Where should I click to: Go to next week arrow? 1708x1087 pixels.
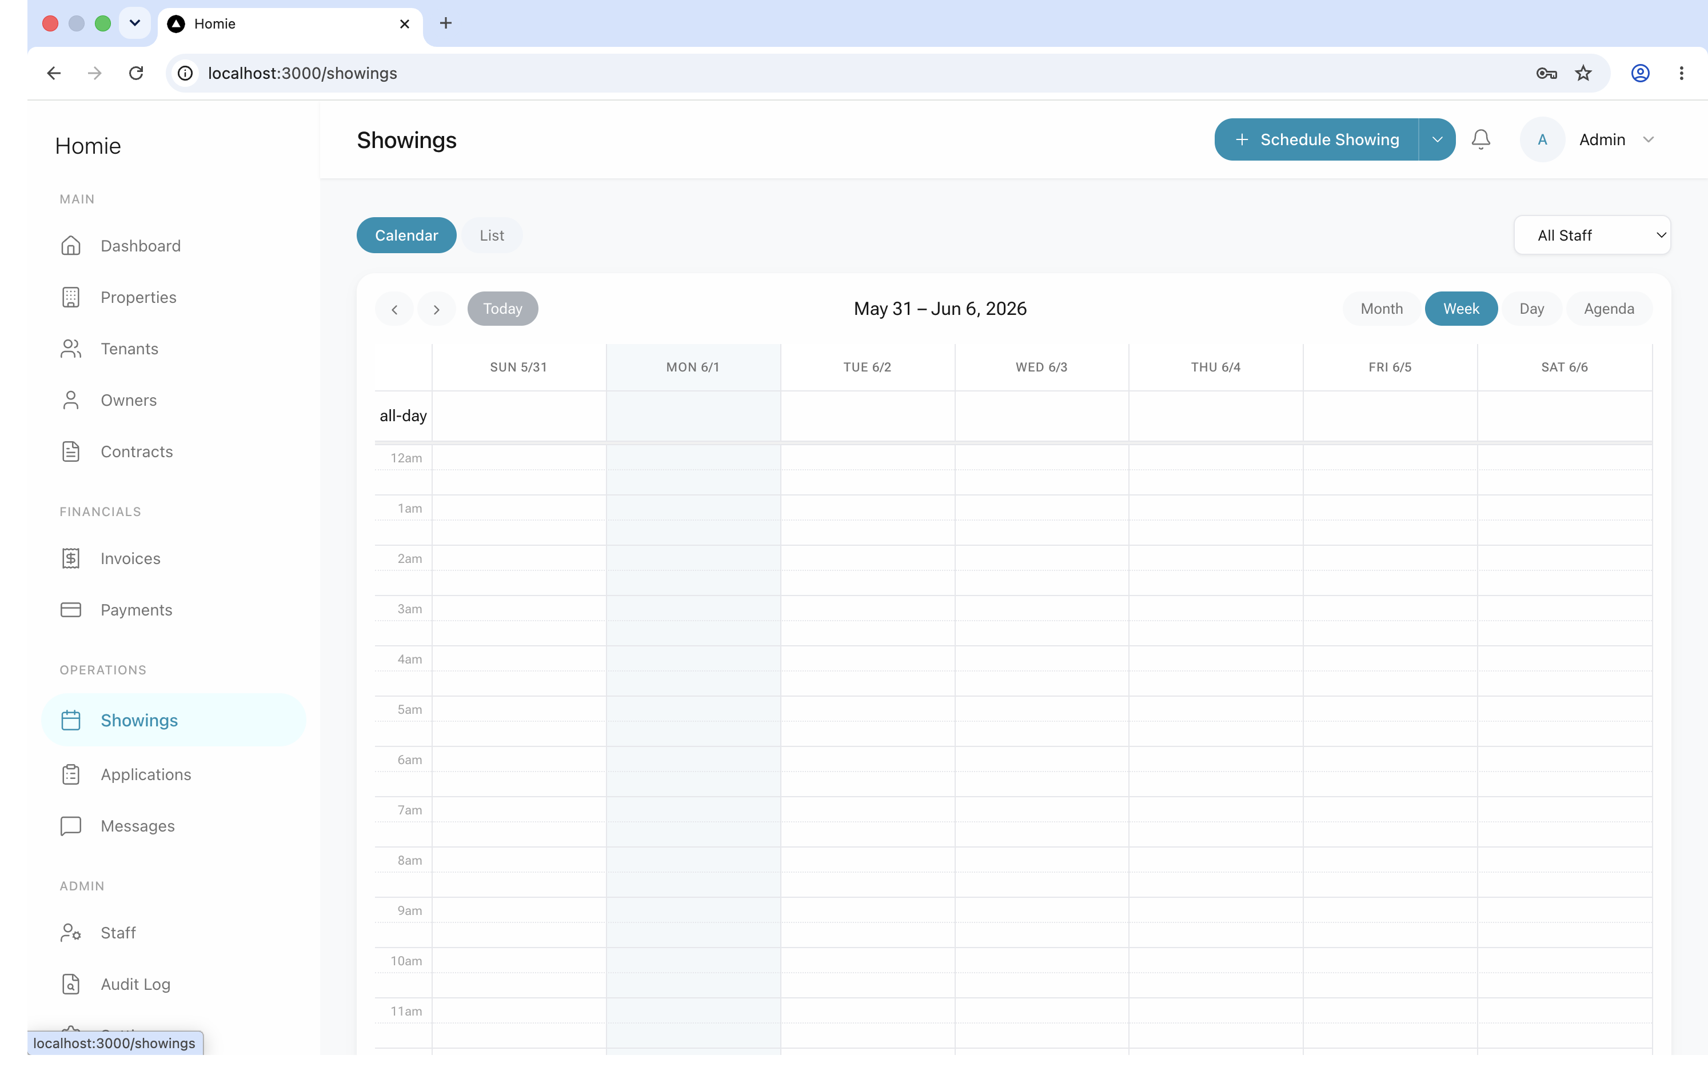click(436, 309)
